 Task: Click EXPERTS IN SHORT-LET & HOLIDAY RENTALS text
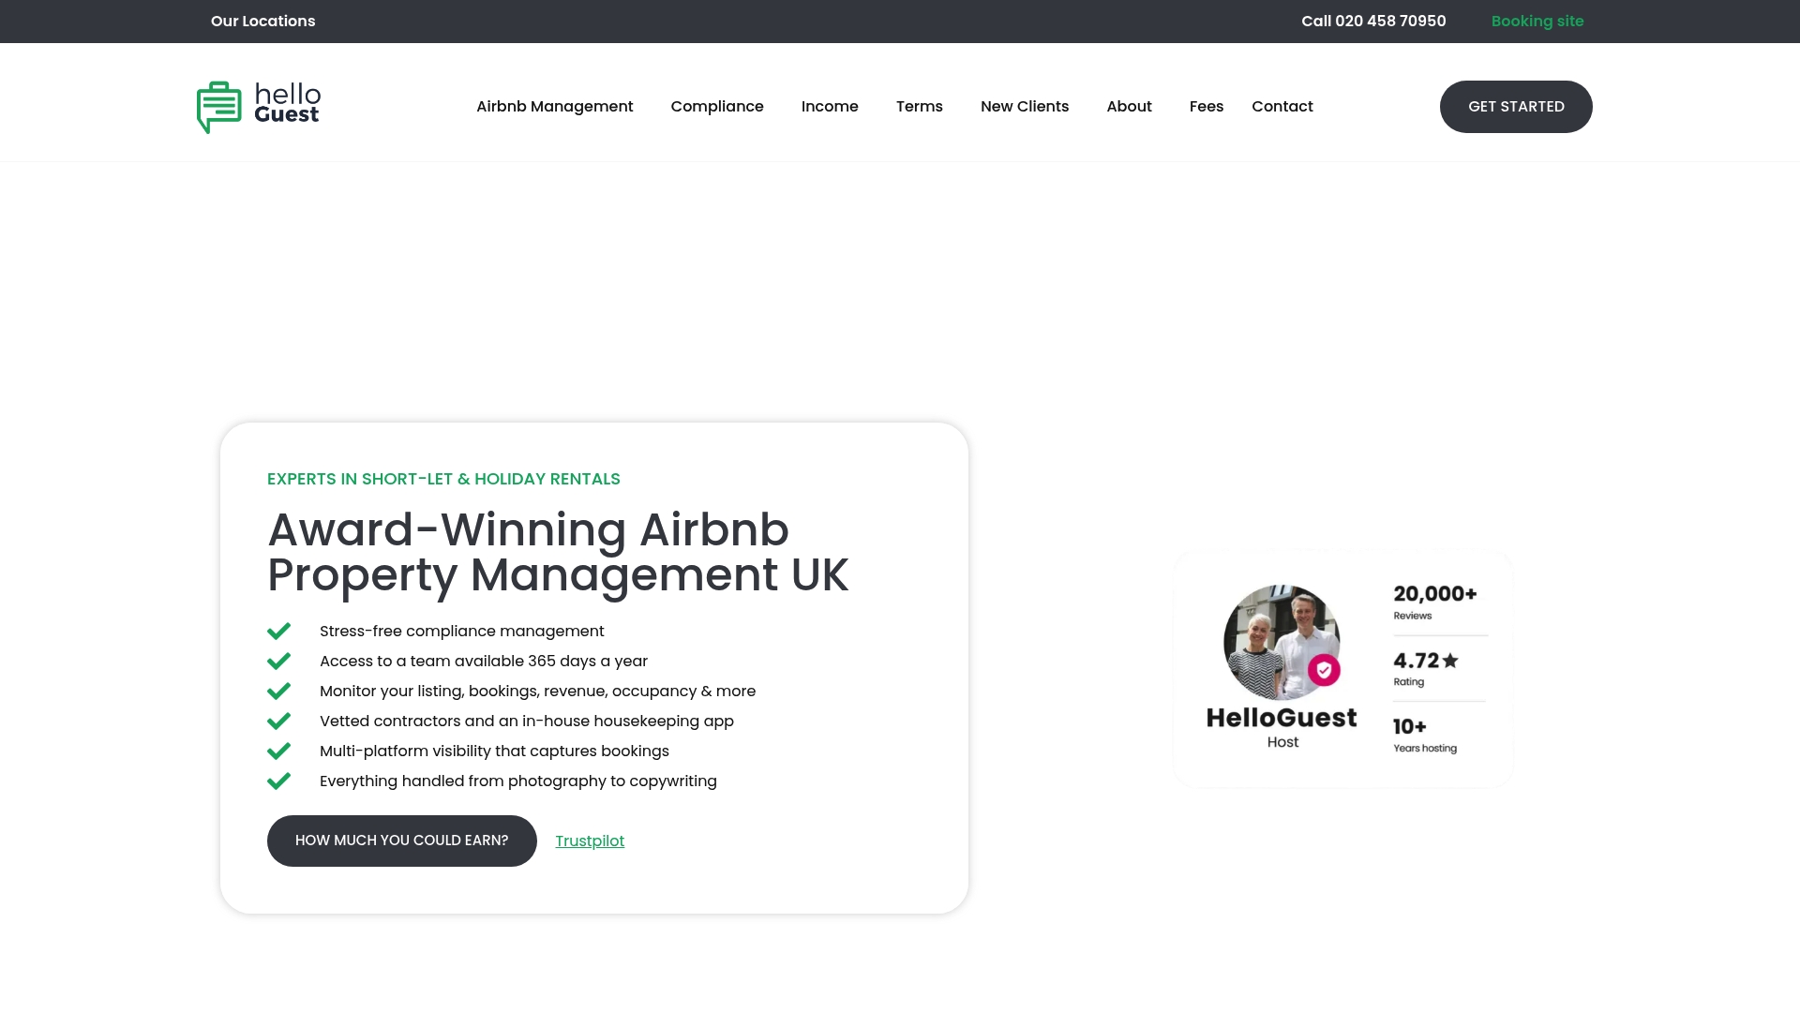pyautogui.click(x=443, y=479)
